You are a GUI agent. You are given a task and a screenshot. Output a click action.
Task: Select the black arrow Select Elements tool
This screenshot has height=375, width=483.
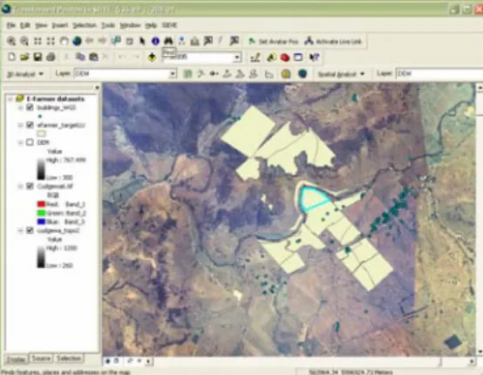coord(142,41)
